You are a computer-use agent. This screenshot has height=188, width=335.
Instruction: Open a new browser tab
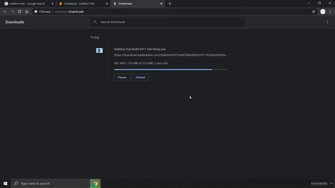170,4
